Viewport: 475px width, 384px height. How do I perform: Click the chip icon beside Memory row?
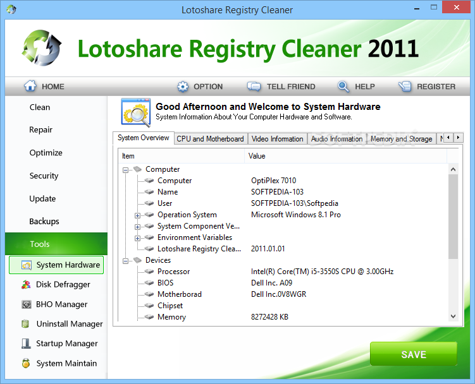point(149,317)
